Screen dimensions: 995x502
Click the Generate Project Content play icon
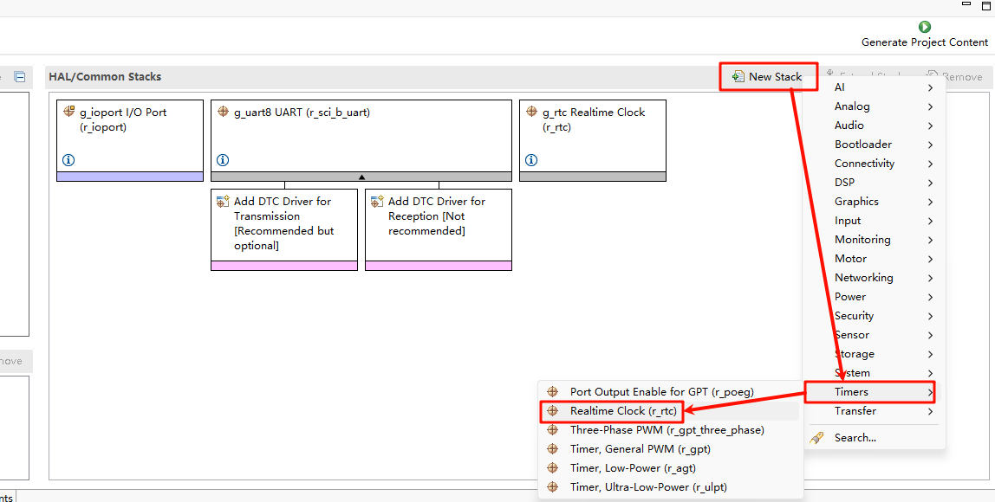click(925, 27)
